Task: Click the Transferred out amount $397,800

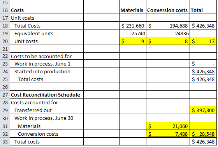Action: pyautogui.click(x=203, y=110)
